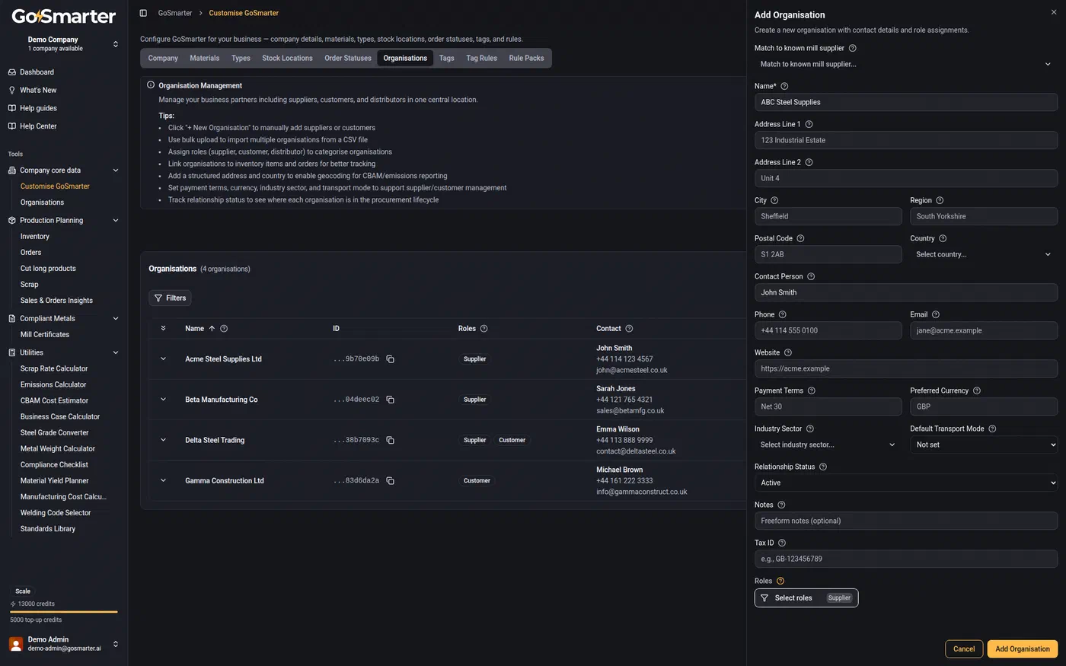
Task: Open the help icon for Payment Terms
Action: [x=812, y=390]
